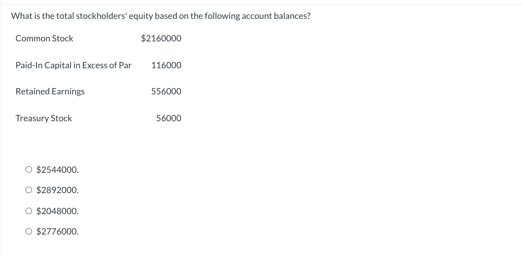Click the "$2544000." answer label text
Viewport: 522px width, 257px height.
tap(57, 170)
